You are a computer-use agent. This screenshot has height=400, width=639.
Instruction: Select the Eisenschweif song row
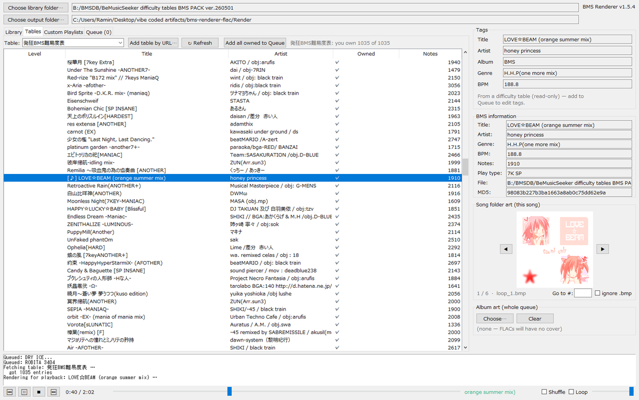[x=233, y=101]
